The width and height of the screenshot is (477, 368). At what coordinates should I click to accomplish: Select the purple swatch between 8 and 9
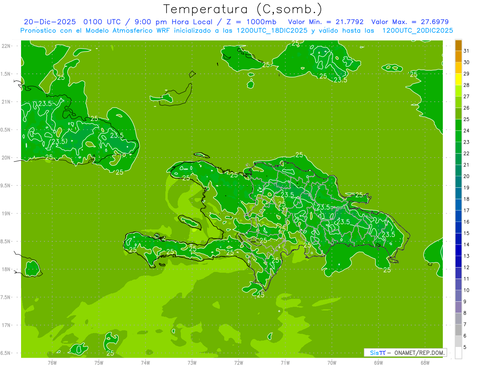[458, 307]
